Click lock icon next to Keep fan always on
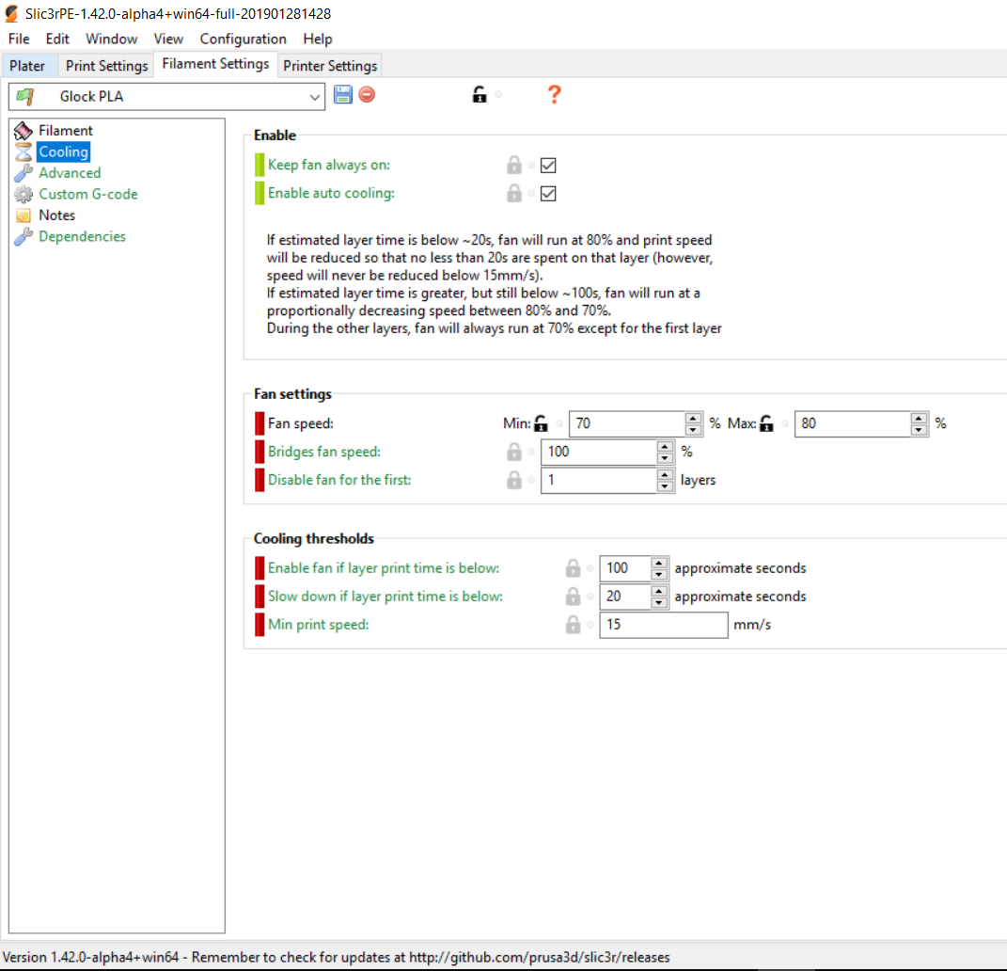This screenshot has height=971, width=1007. click(x=514, y=166)
